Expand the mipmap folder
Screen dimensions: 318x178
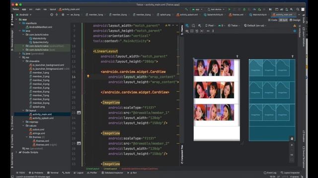point(23,122)
